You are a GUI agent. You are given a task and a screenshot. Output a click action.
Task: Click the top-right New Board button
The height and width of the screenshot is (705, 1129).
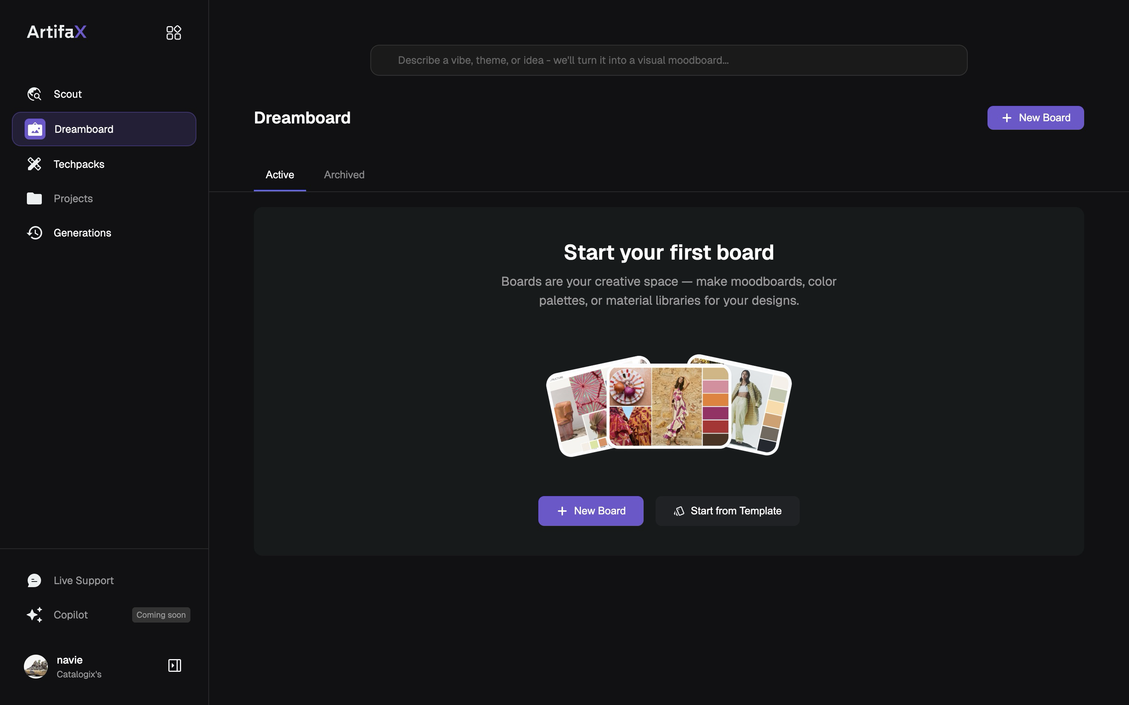[x=1035, y=118]
